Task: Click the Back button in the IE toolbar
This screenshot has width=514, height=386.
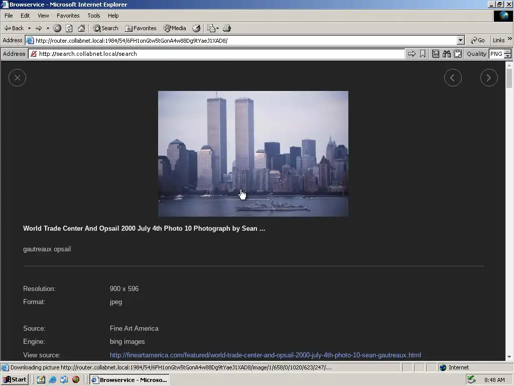Action: tap(14, 28)
